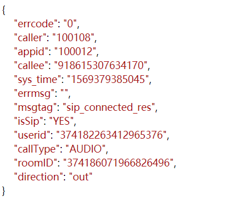Click the value "sip_connected_res"
Viewport: 229px width, 201px height.
click(109, 107)
